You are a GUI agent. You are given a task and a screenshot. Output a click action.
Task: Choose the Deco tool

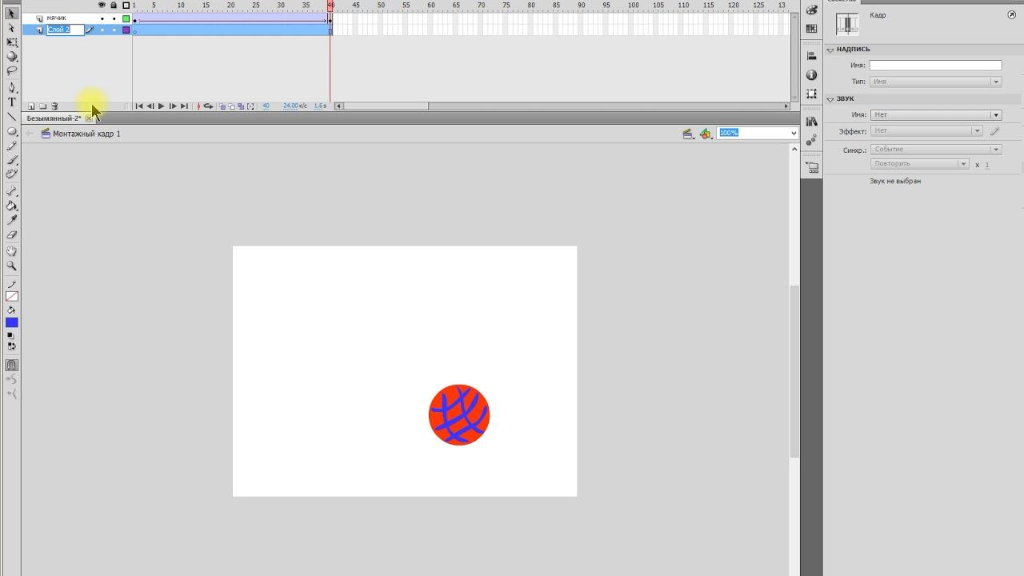coord(11,174)
